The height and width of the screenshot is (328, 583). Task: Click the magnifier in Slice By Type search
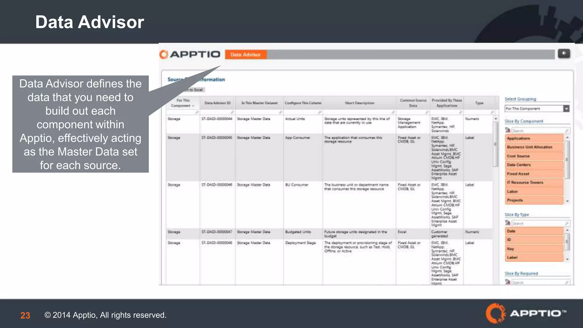coord(567,223)
